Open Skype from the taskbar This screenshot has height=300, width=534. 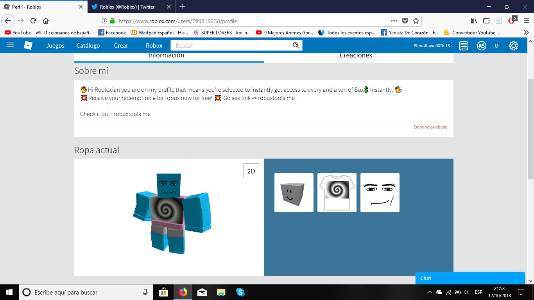(240, 292)
